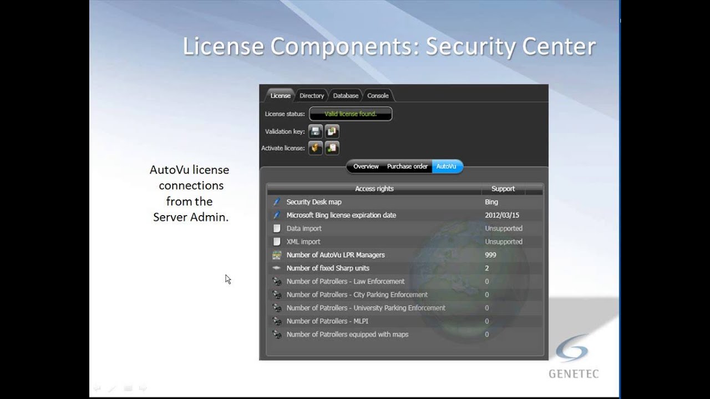This screenshot has width=710, height=399.
Task: Click the AutoVu LPR Managers icon
Action: [277, 255]
